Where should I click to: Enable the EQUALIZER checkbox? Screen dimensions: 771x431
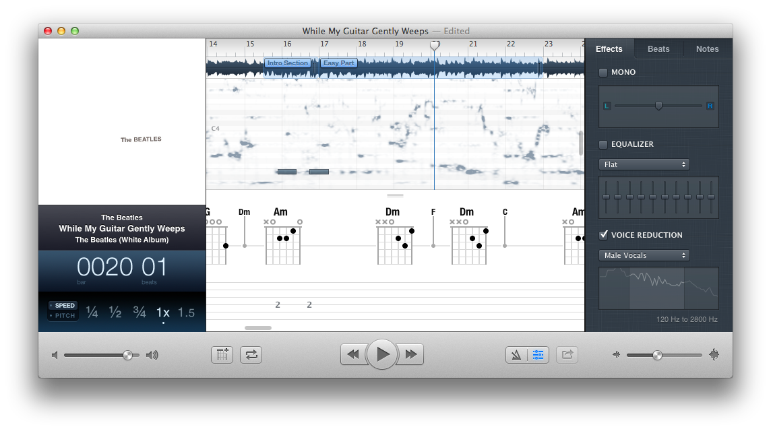[x=603, y=144]
